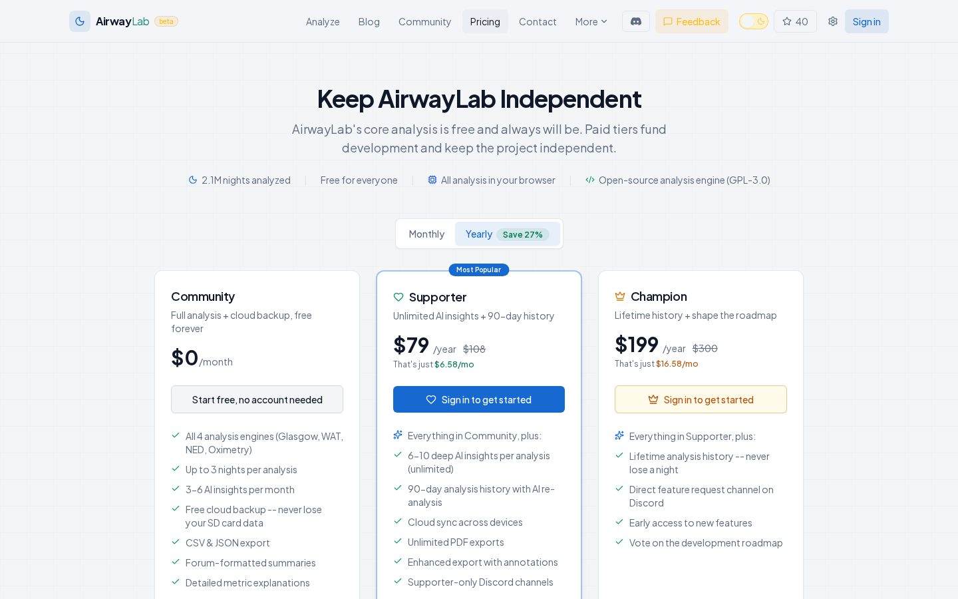Click checkmark beside Unlimited PDF exports
This screenshot has height=599, width=958.
click(x=398, y=541)
